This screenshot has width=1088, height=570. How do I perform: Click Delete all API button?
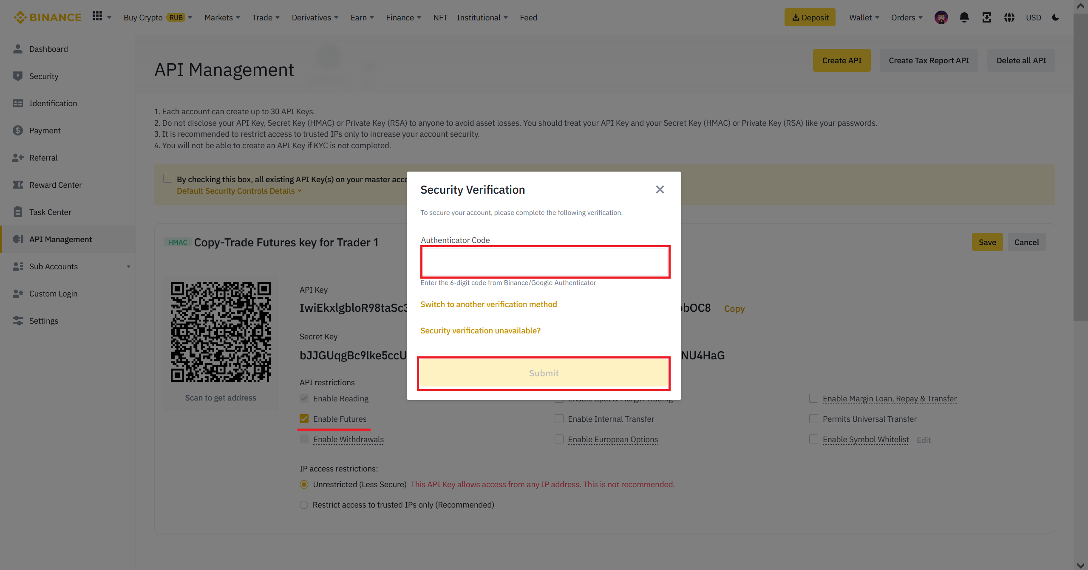[1021, 60]
